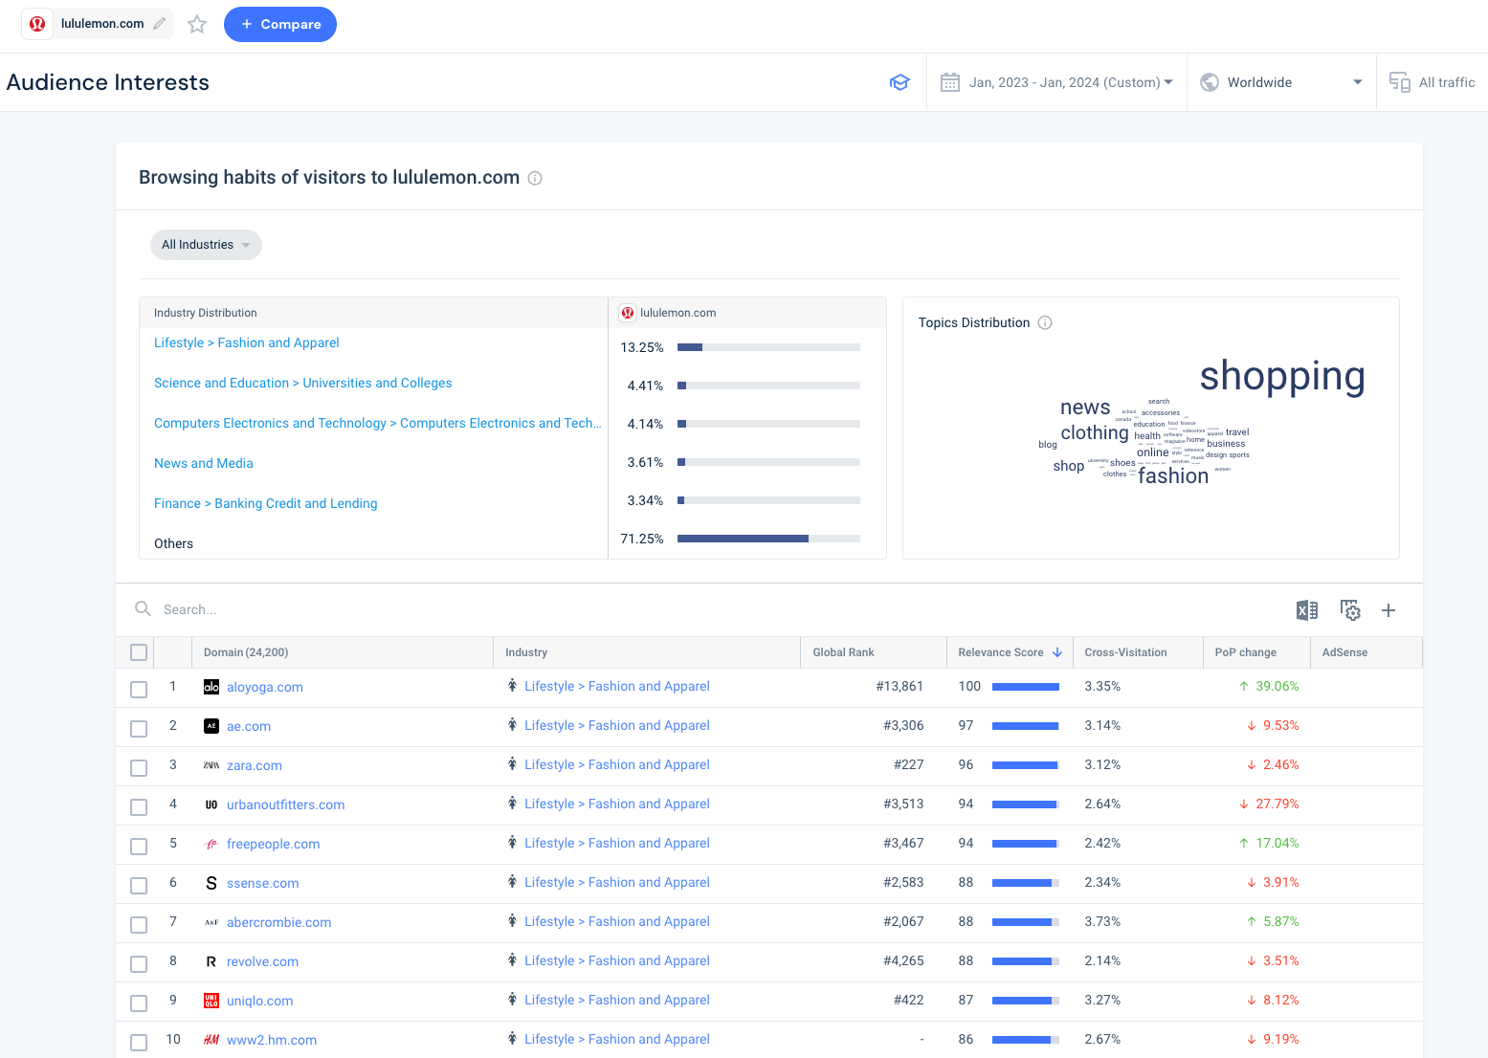Sort table by PoP change column
Viewport: 1488px width, 1058px height.
point(1245,652)
